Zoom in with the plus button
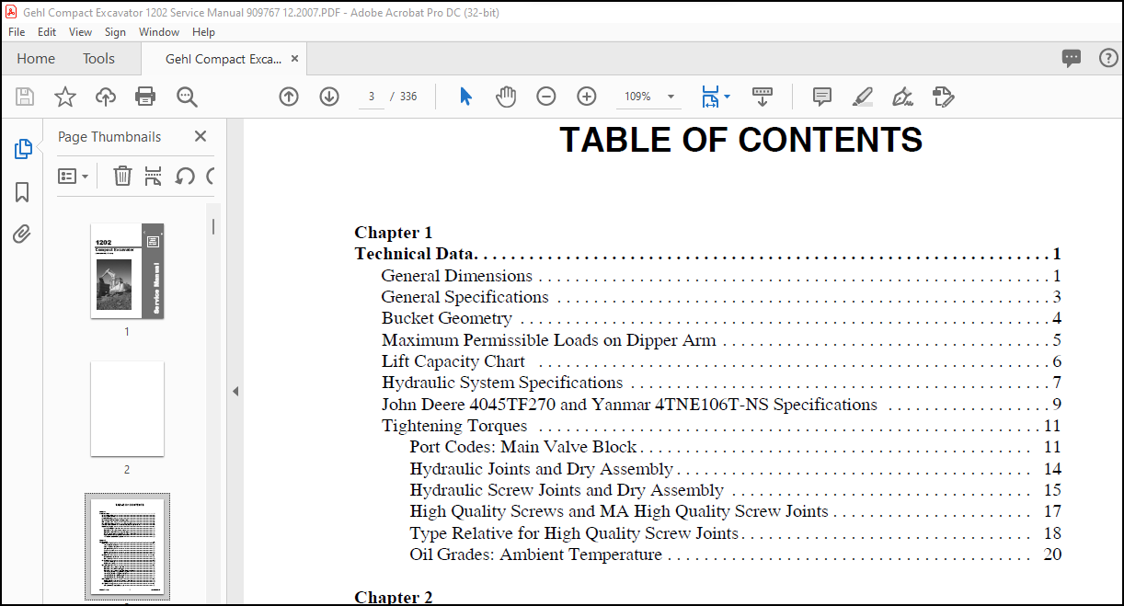 click(587, 97)
